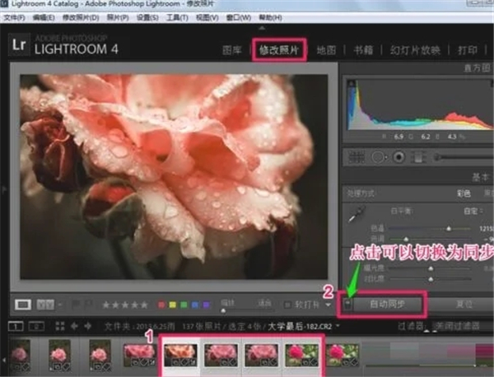Click the 色调 tint slider handle
The height and width of the screenshot is (377, 494).
(x=406, y=239)
